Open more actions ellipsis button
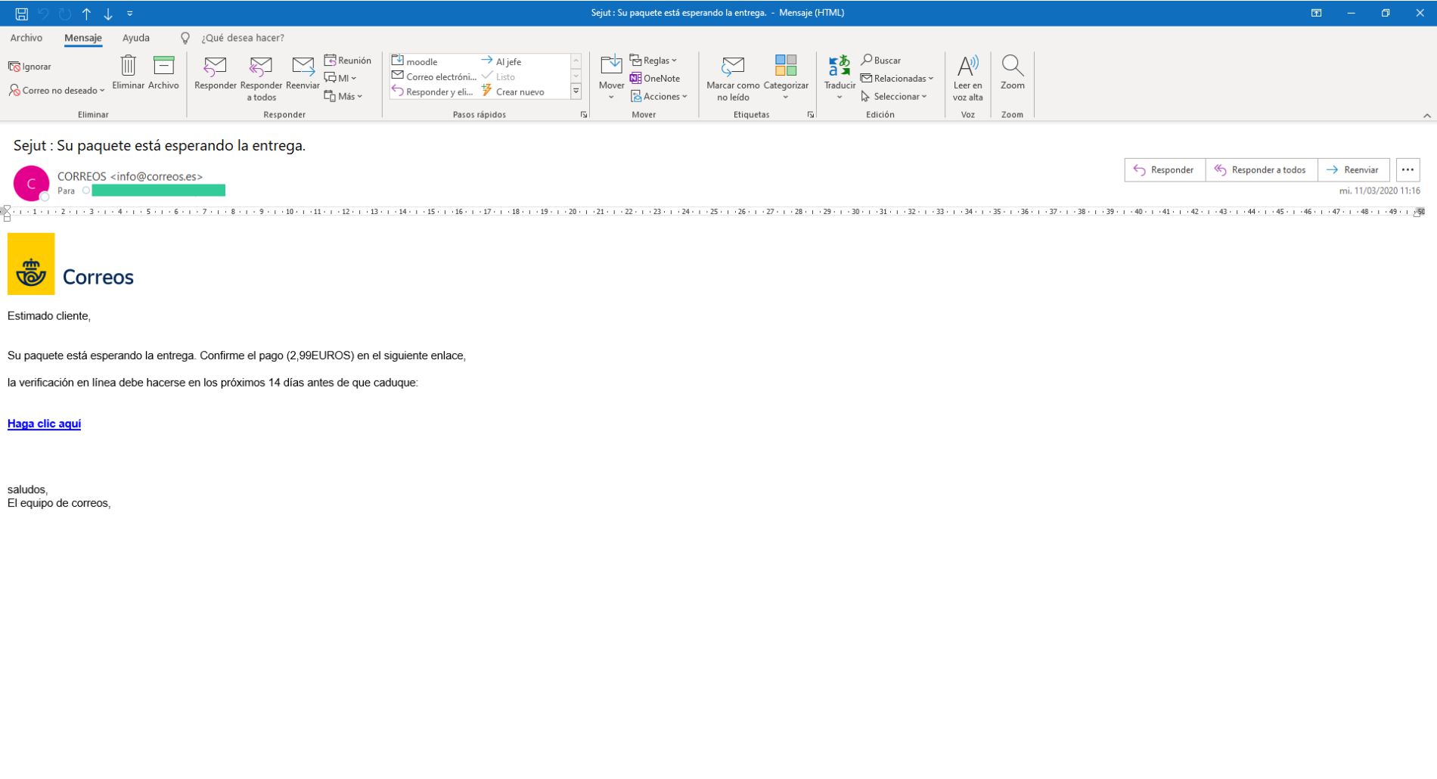 (x=1407, y=170)
